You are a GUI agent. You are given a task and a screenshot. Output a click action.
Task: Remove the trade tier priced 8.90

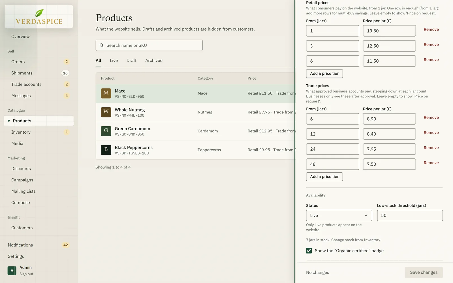pyautogui.click(x=431, y=117)
